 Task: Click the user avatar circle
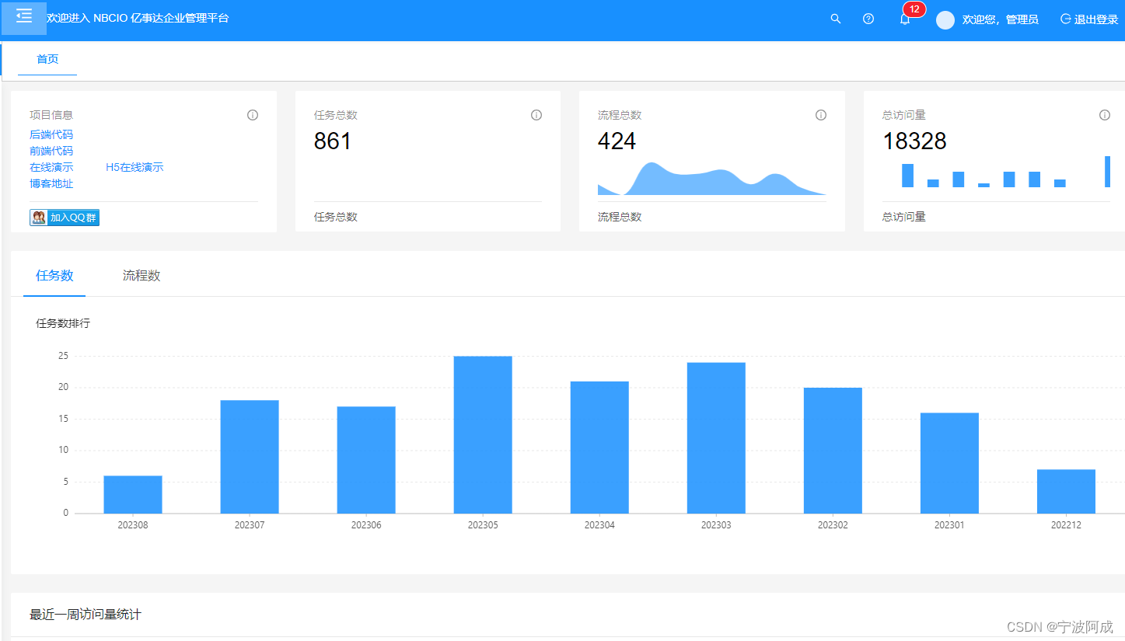click(x=945, y=20)
